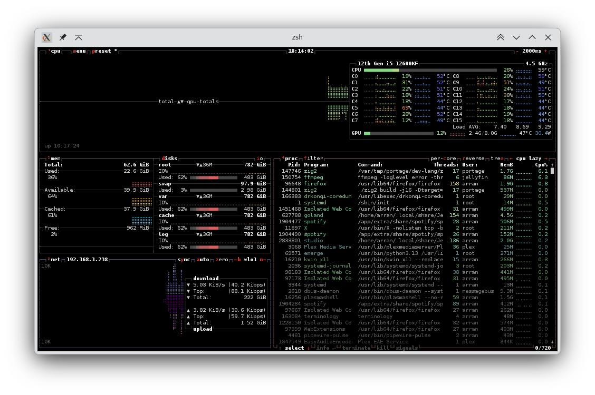Click the total graph label in cpu box
This screenshot has width=595, height=395.
pos(166,102)
